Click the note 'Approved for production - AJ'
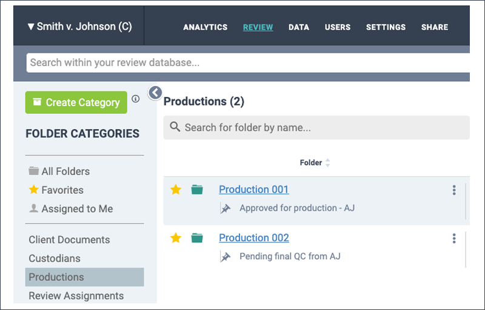Screen dimensions: 485x310 [x=297, y=208]
